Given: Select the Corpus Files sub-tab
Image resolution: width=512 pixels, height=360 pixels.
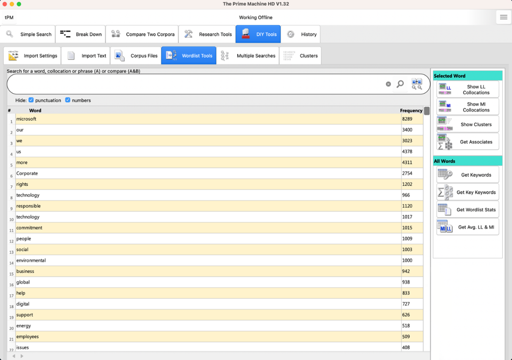Looking at the screenshot, I should (x=136, y=56).
